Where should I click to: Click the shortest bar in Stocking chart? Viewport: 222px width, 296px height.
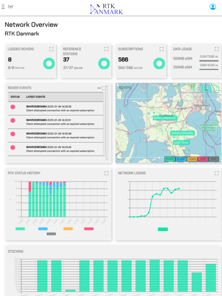point(70,291)
